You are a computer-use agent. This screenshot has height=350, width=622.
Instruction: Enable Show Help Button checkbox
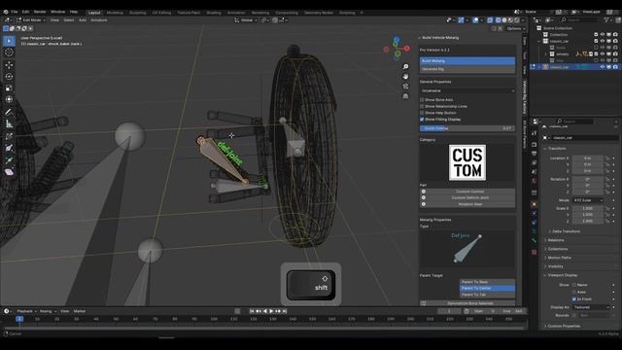tap(422, 113)
